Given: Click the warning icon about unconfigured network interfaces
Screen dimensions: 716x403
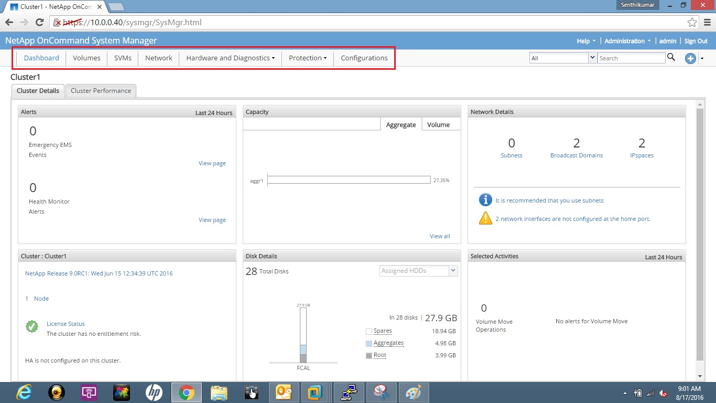Looking at the screenshot, I should click(x=485, y=218).
